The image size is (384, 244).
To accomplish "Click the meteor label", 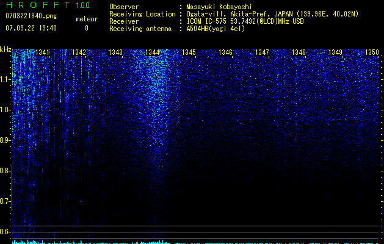I will point(87,19).
